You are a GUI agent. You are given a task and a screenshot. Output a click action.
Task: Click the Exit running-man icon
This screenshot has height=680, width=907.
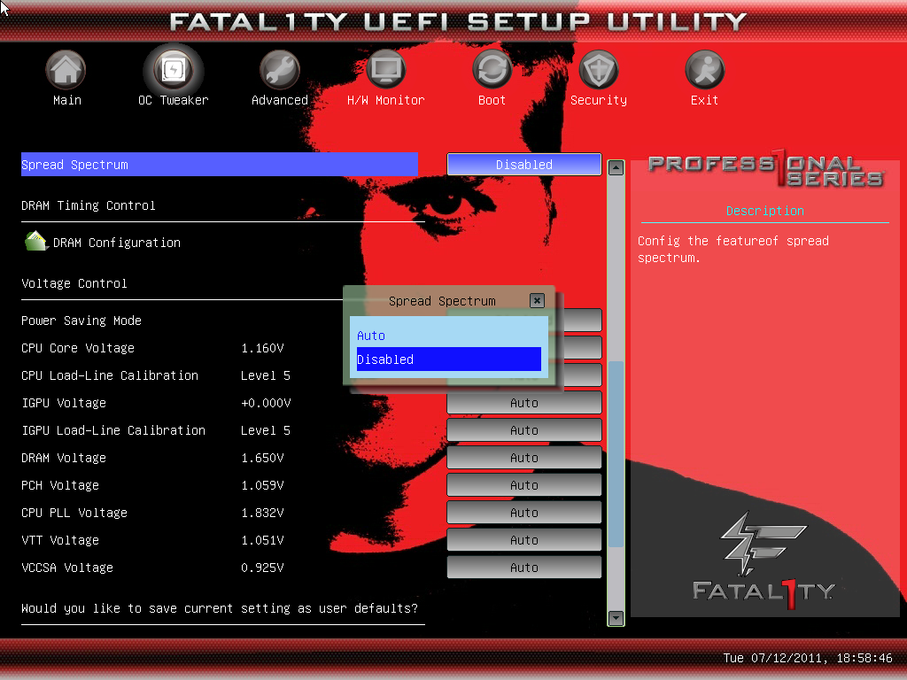tap(704, 70)
